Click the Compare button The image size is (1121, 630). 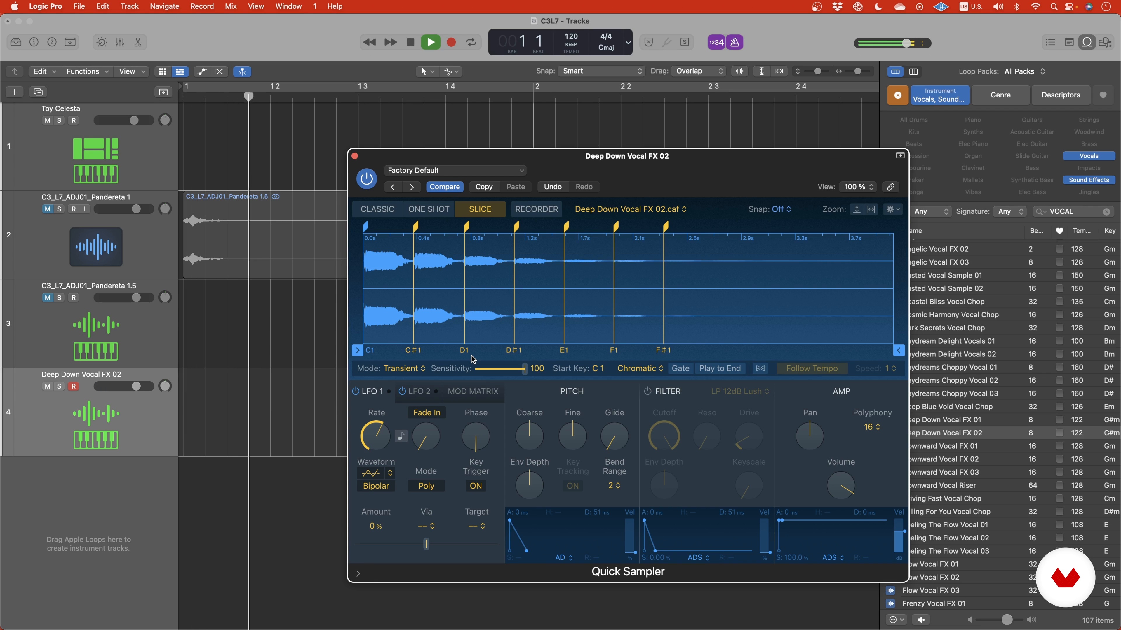tap(444, 187)
